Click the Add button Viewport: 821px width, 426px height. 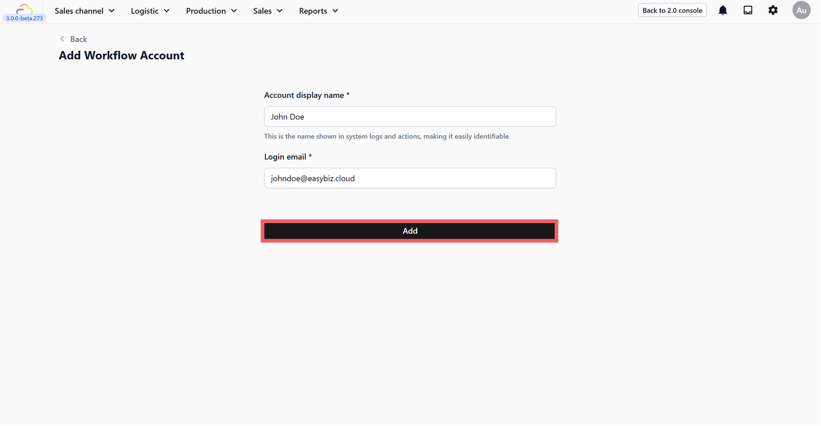point(409,230)
